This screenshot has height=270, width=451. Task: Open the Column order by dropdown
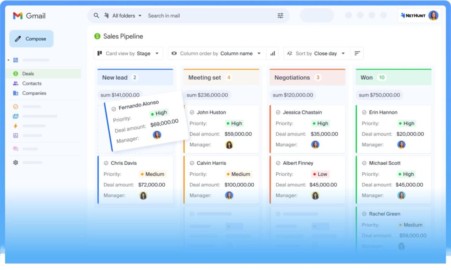click(x=217, y=53)
